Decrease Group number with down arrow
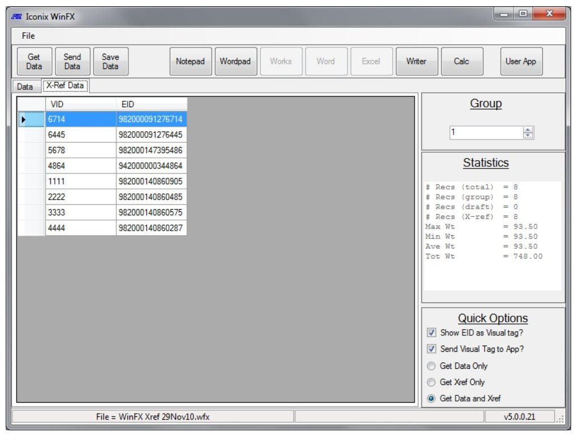 pos(528,136)
